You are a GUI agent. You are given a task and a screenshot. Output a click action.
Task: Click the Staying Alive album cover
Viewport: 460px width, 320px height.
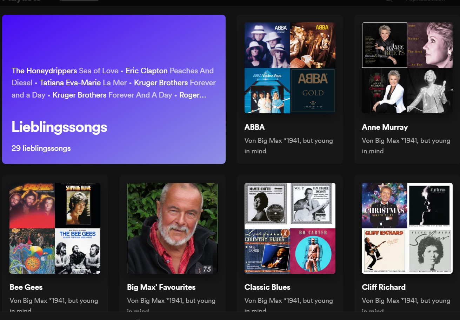coord(78,205)
